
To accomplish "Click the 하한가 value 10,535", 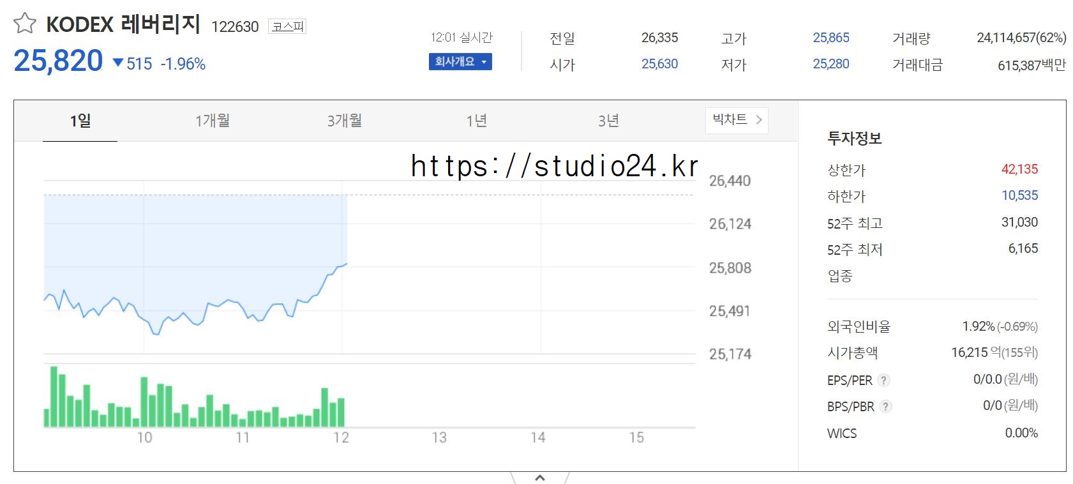I will [x=1019, y=195].
